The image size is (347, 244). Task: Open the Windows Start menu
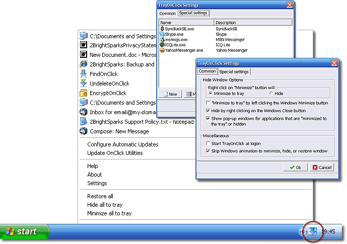[x=25, y=231]
